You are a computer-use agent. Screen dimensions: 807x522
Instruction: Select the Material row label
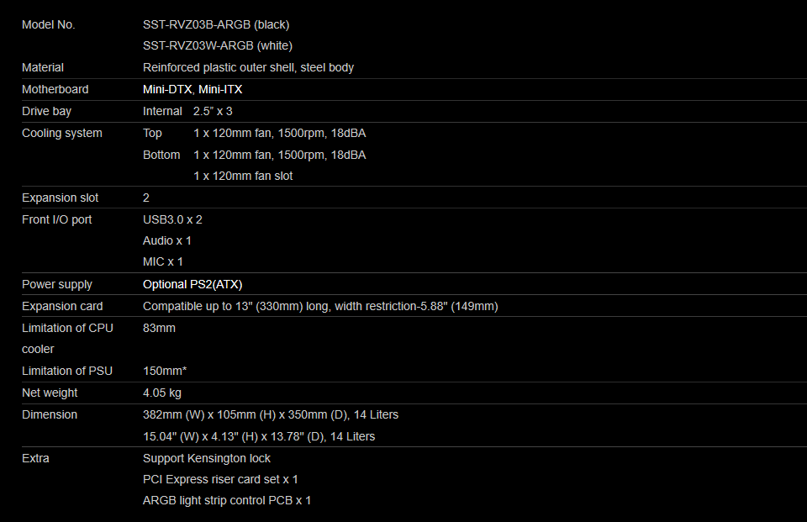point(43,67)
